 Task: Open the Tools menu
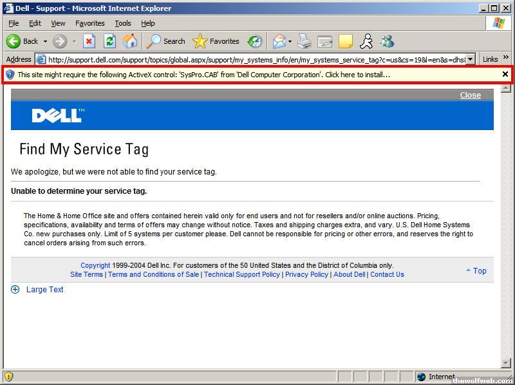(122, 23)
